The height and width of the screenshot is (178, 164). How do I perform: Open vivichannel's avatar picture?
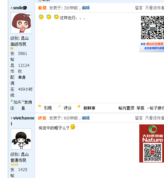point(21,139)
